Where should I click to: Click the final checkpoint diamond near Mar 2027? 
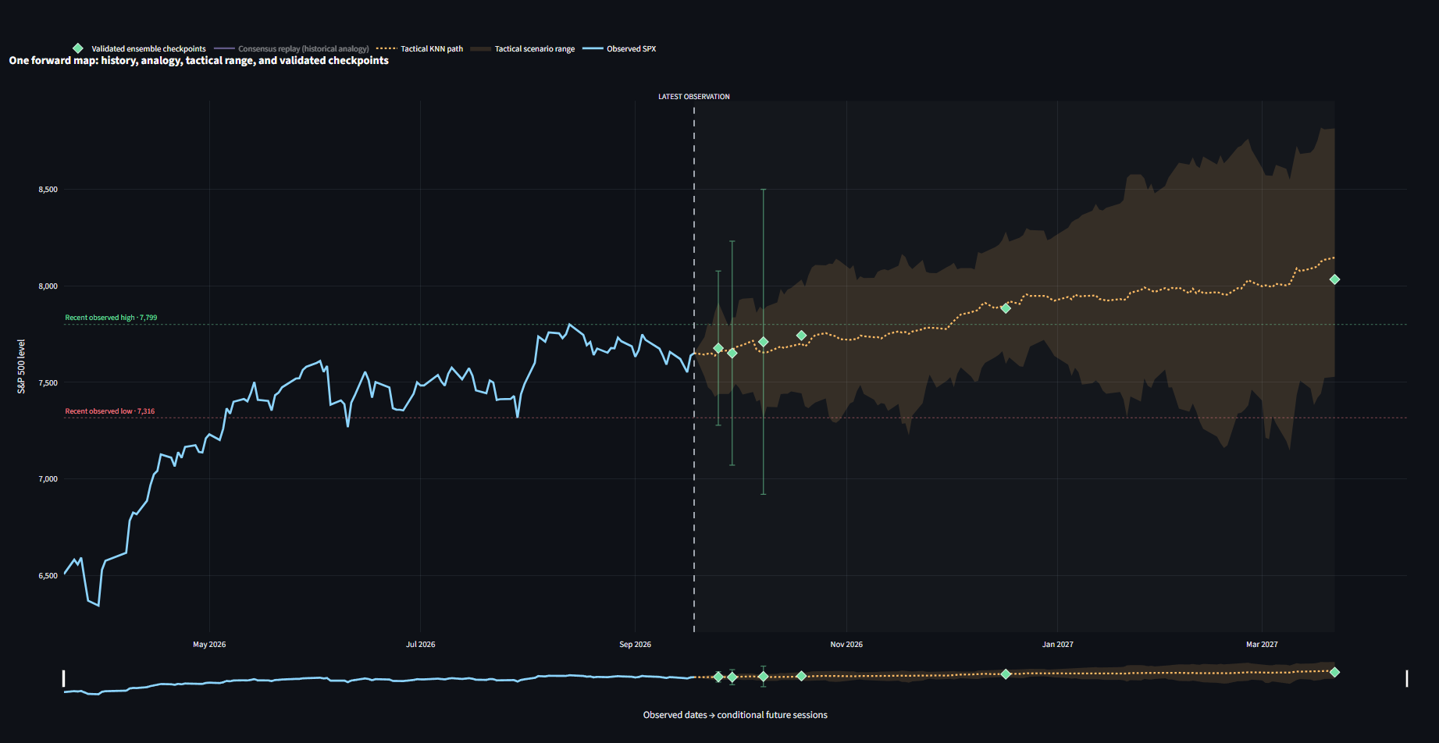click(x=1334, y=279)
